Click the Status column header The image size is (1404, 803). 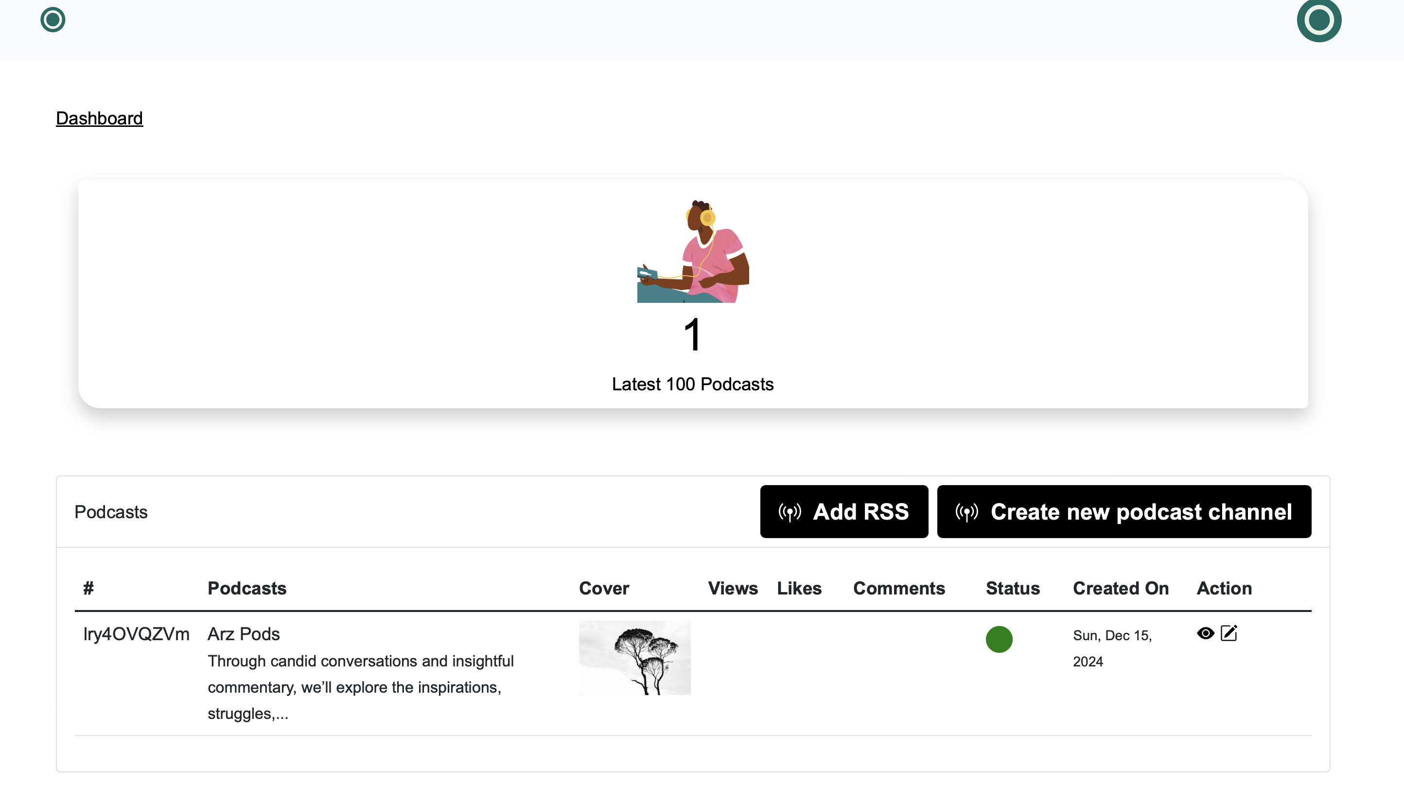(x=1013, y=588)
